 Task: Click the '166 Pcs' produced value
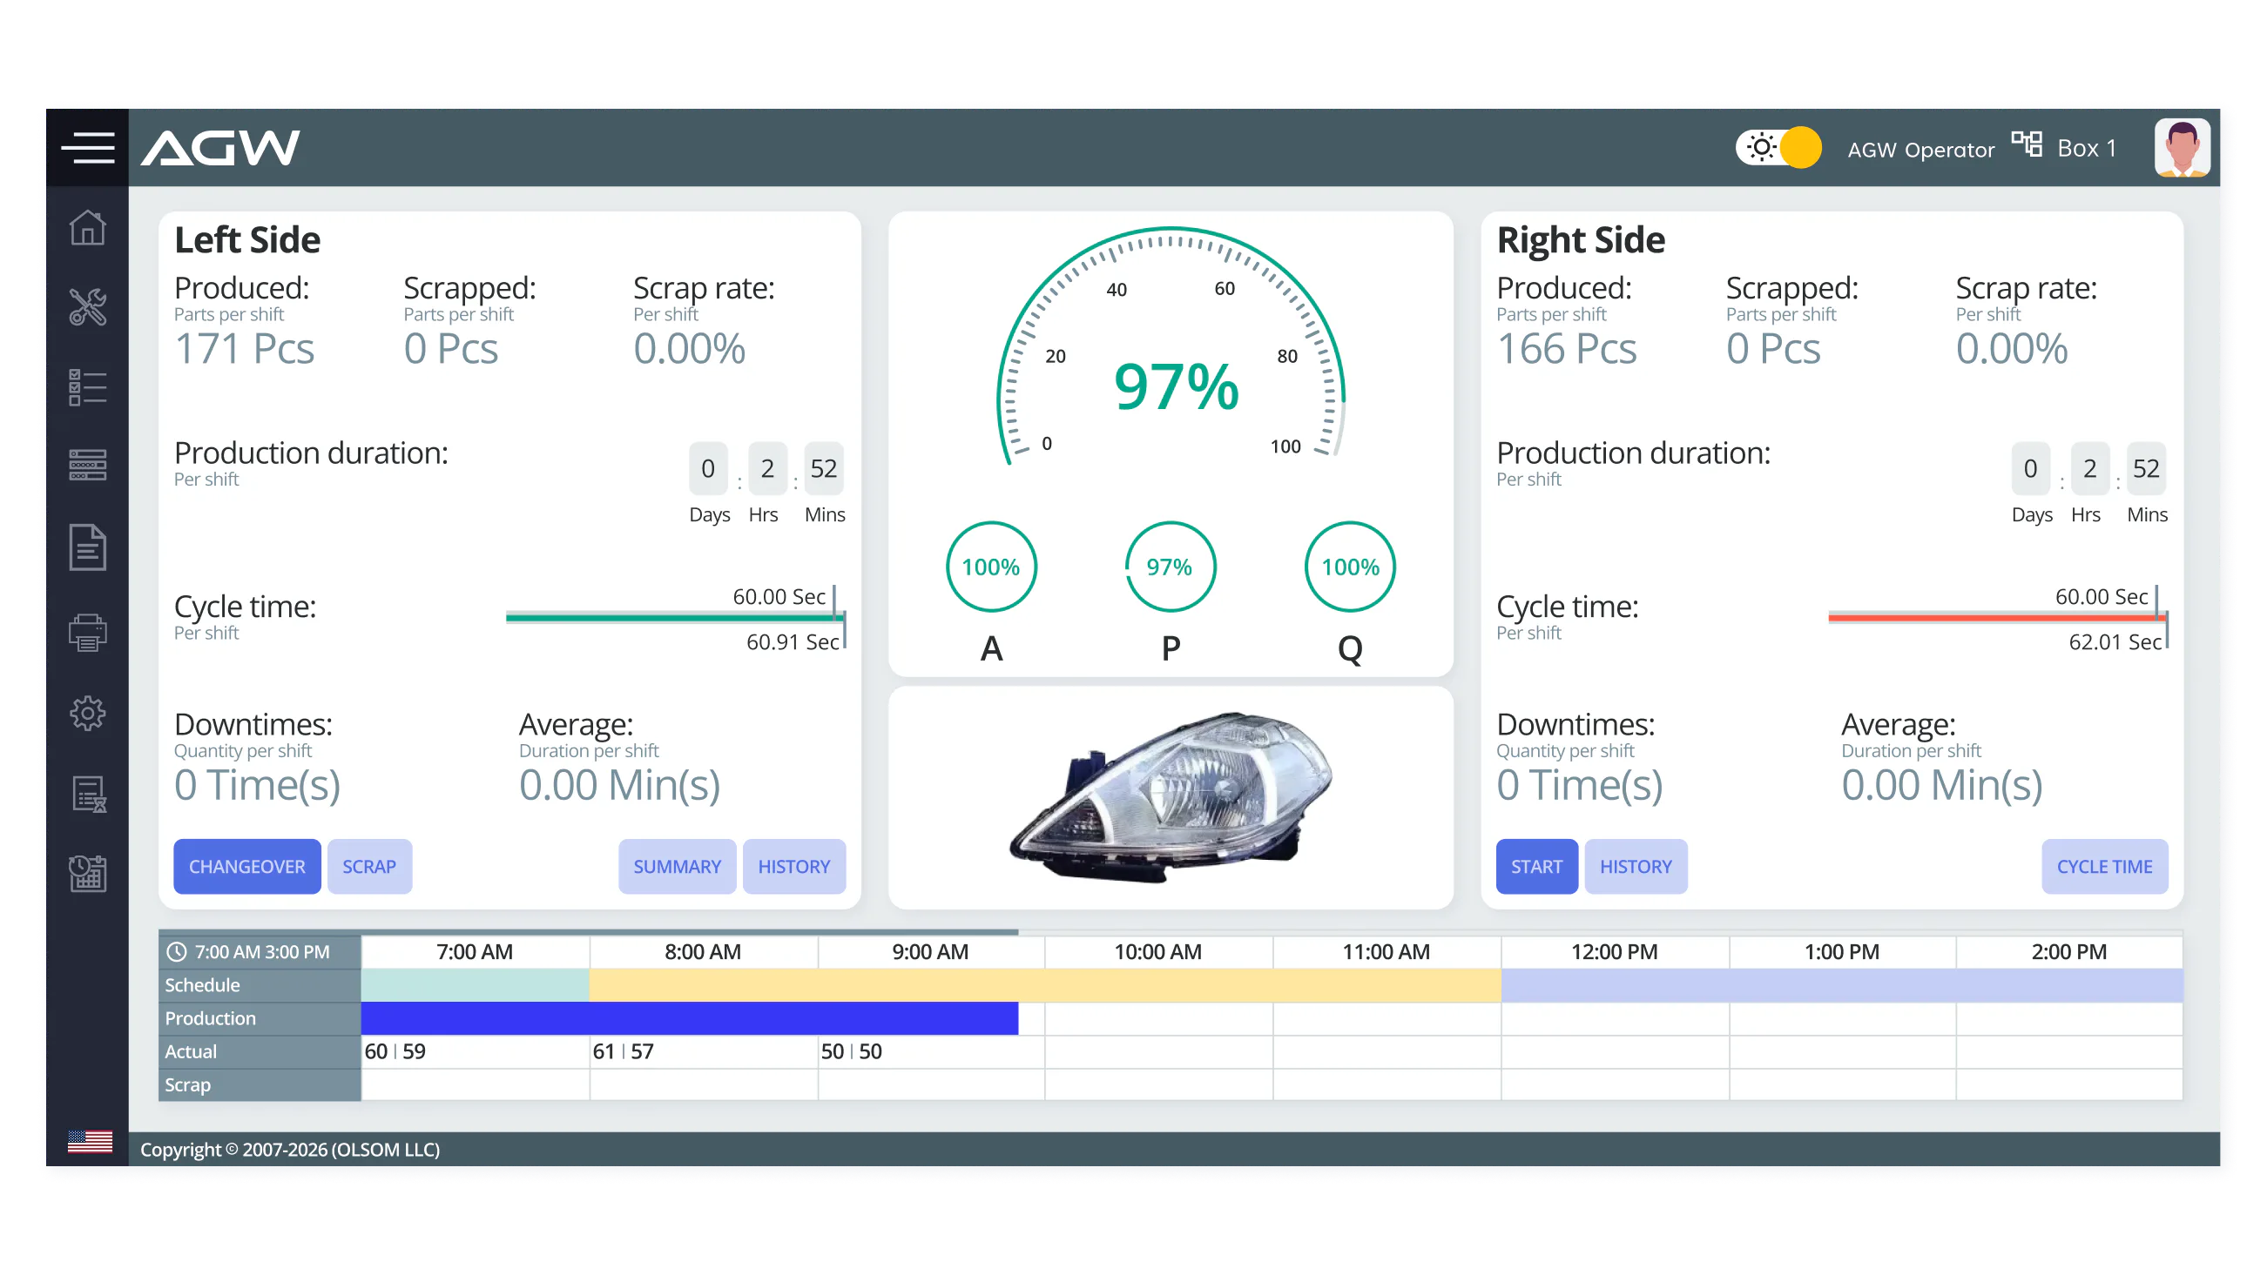(x=1567, y=349)
